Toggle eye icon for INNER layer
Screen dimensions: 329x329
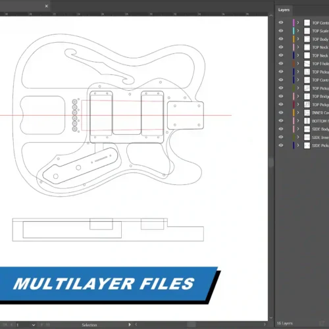[x=281, y=113]
